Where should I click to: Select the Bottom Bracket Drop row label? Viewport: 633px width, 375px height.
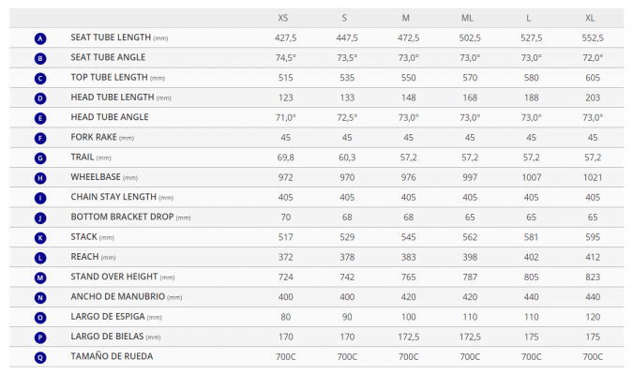130,217
